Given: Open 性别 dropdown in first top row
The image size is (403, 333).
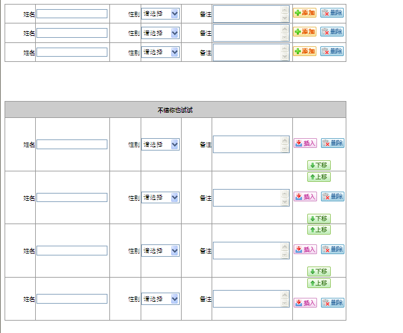Looking at the screenshot, I should [x=160, y=14].
